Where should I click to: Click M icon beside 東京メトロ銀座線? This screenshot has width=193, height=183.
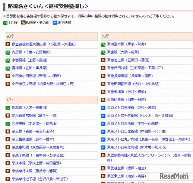click(x=103, y=108)
